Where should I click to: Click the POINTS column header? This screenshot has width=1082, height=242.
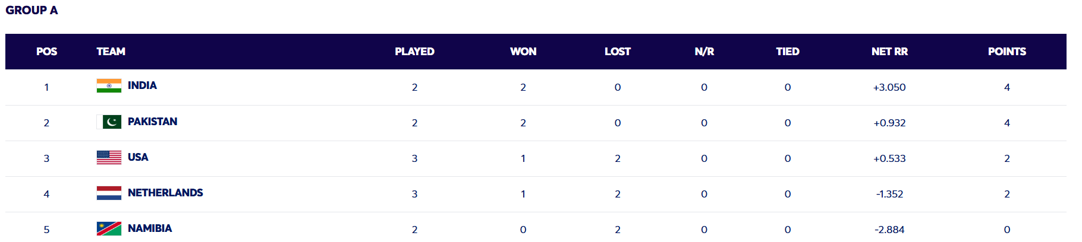pyautogui.click(x=1007, y=52)
